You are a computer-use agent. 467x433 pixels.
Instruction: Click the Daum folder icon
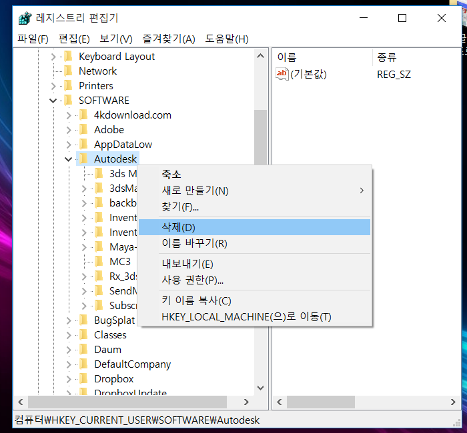click(83, 349)
